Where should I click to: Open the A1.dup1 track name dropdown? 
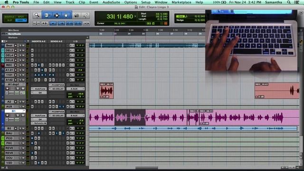24,85
